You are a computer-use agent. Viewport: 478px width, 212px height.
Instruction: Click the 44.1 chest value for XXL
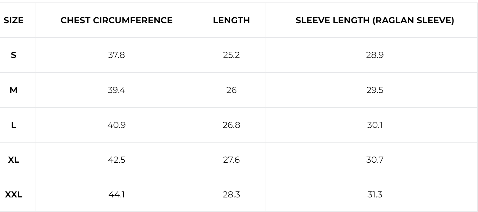pos(117,195)
